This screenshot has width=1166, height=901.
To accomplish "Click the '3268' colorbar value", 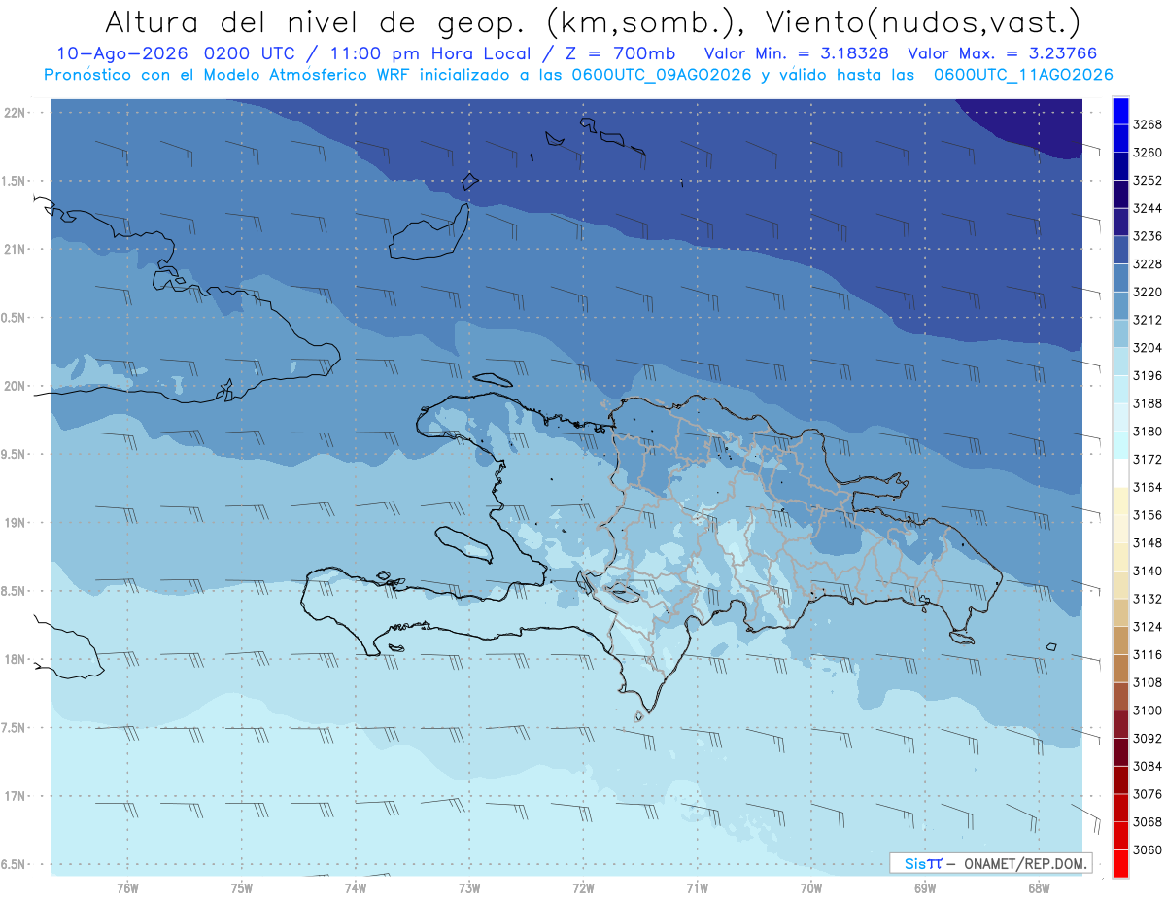I will tap(1149, 124).
